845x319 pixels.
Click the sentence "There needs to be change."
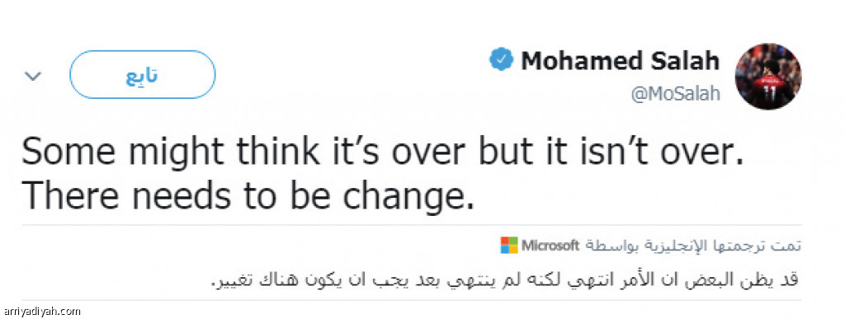coord(248,198)
